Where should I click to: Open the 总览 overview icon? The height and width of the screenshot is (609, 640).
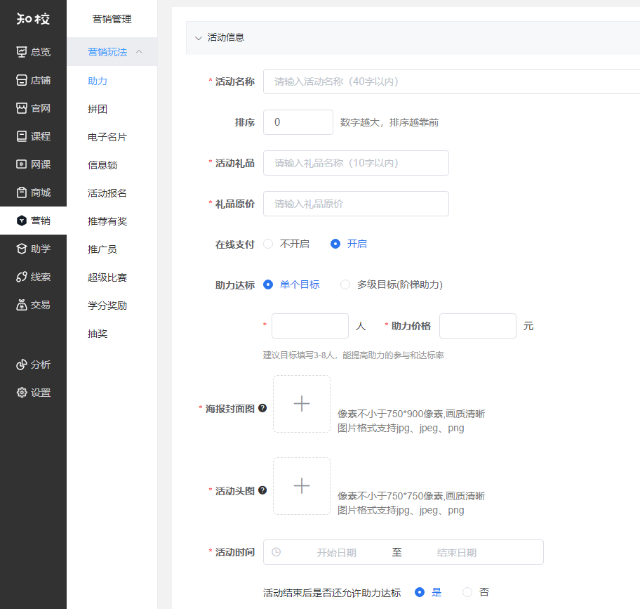[x=22, y=52]
